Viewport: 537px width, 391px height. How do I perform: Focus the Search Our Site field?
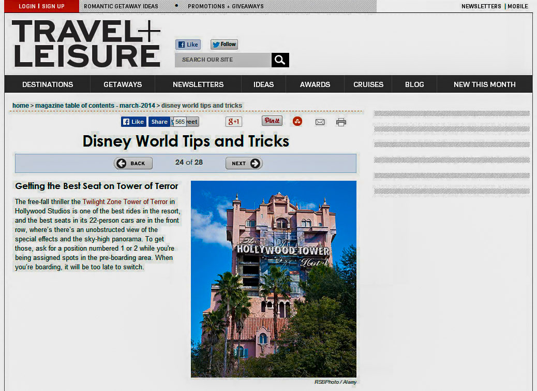(223, 60)
